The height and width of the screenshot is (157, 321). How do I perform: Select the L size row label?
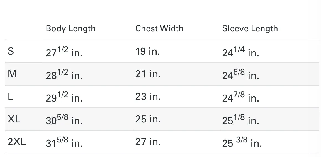[10, 96]
